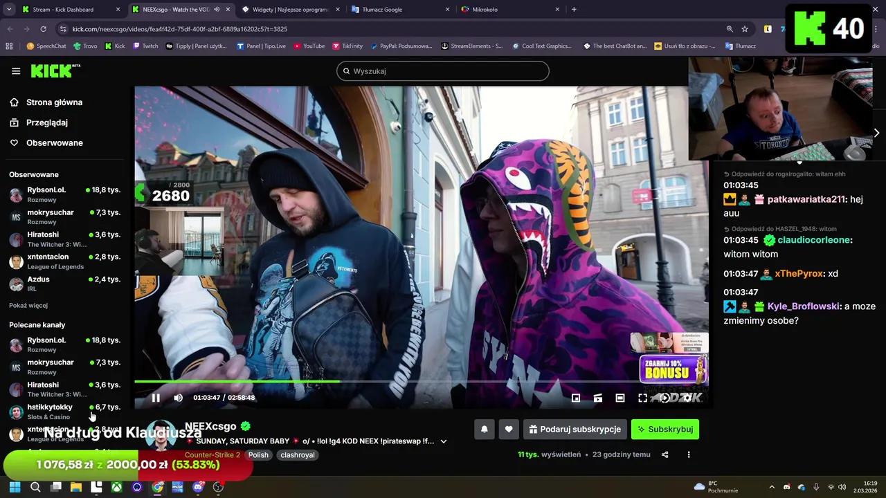
Task: Click Kyle_Broflowski username in chat
Action: pyautogui.click(x=803, y=306)
